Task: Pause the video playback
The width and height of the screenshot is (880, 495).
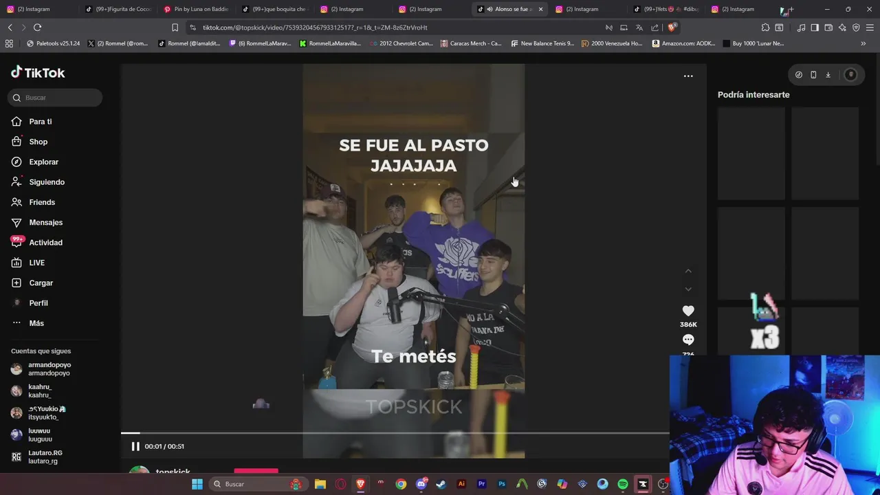Action: click(135, 446)
